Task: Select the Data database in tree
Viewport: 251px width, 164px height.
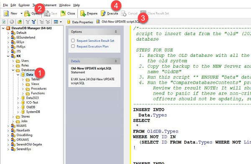Action: (x=30, y=74)
